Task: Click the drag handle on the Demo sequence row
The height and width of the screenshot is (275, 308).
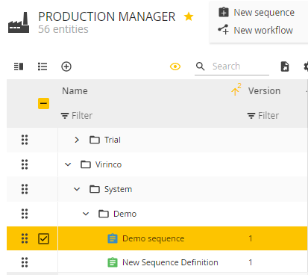Action: 25,238
